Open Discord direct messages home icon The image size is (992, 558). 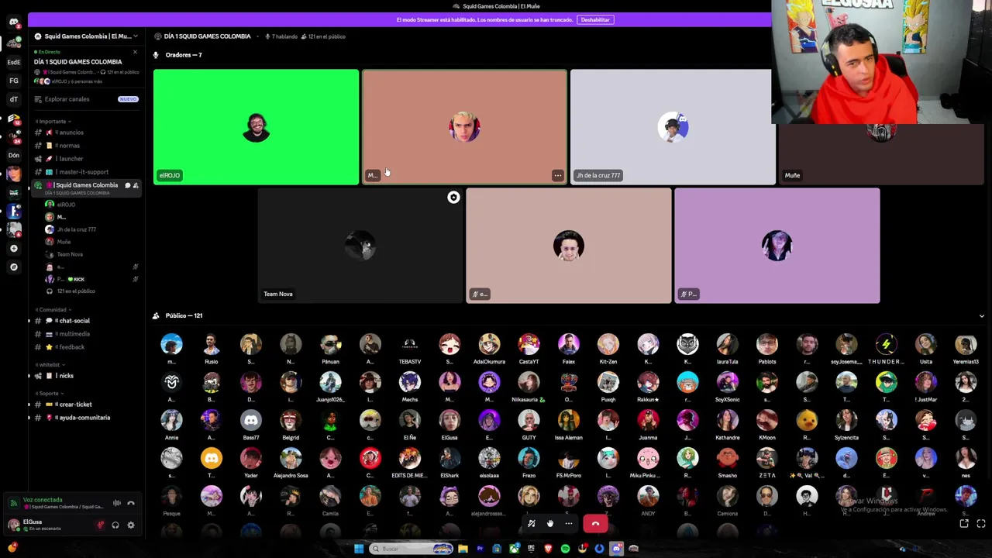[x=13, y=22]
